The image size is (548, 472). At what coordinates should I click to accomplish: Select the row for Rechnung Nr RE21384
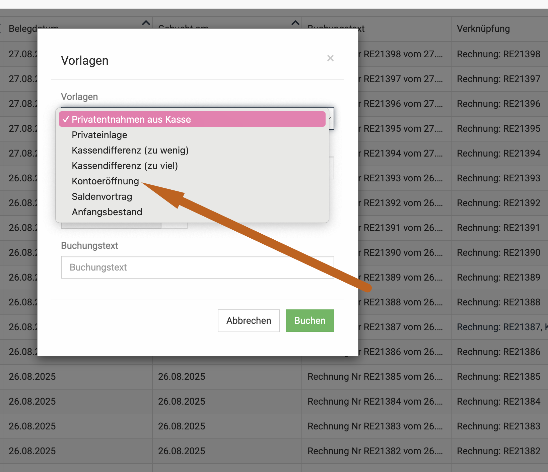375,402
